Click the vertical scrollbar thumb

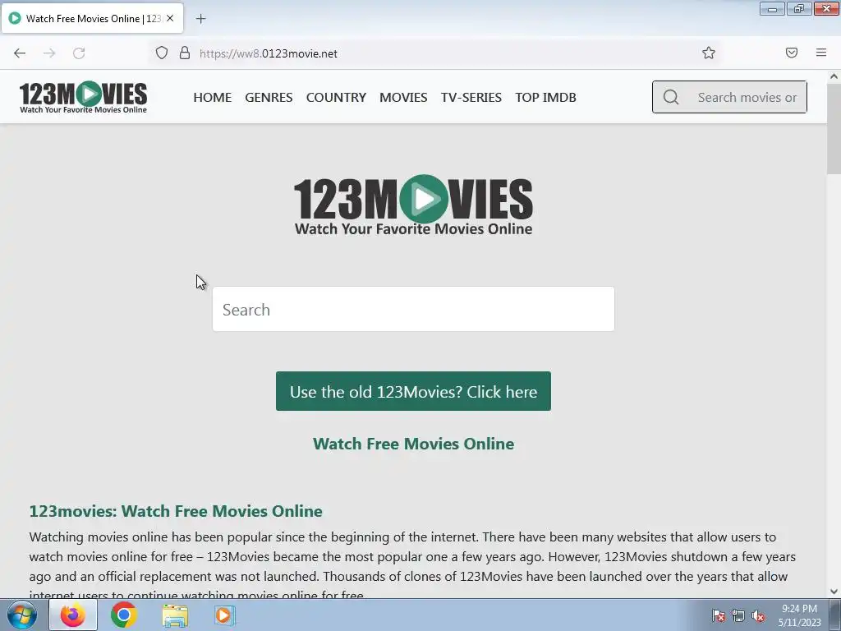[834, 129]
